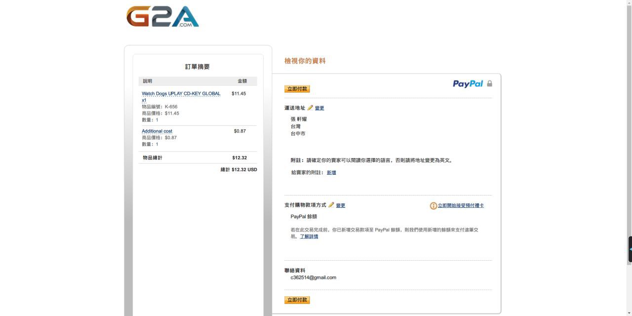
Task: Click the bottom 立即付款 button
Action: pos(297,300)
